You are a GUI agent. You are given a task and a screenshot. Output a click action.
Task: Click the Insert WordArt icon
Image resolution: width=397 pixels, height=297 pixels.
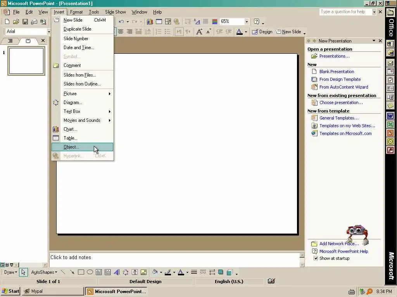[x=116, y=272]
